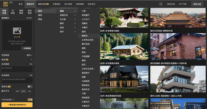Open 设计竞选 navigation item
Viewport: 207px width, 109px height.
(x=68, y=4)
